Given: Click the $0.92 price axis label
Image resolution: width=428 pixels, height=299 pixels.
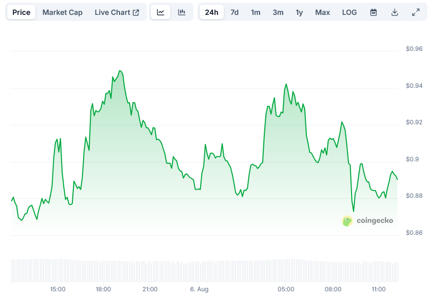Looking at the screenshot, I should [414, 122].
